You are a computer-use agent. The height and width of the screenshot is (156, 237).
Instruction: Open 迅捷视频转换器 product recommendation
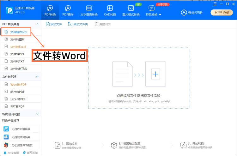21,137
